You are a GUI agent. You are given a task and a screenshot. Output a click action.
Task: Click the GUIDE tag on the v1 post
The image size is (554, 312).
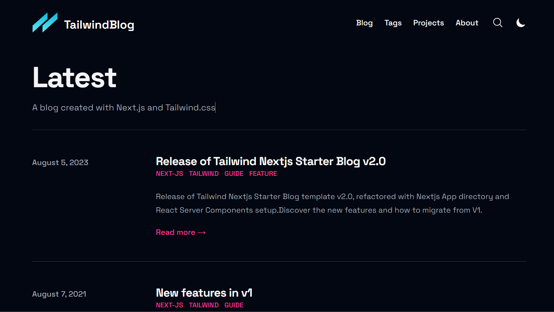click(x=234, y=305)
